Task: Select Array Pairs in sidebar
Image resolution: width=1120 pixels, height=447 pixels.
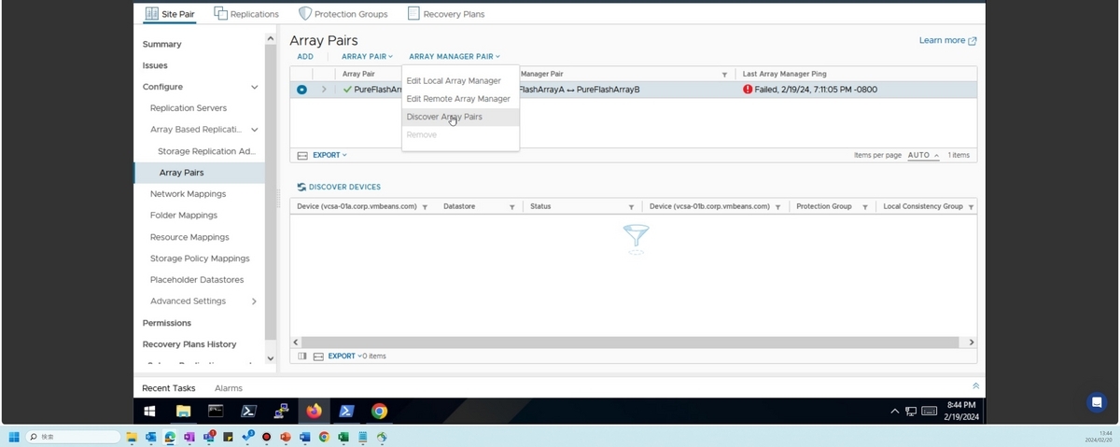Action: (181, 173)
